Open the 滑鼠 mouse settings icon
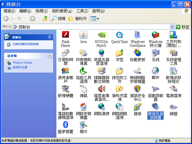The height and width of the screenshot is (144, 192). (83, 89)
